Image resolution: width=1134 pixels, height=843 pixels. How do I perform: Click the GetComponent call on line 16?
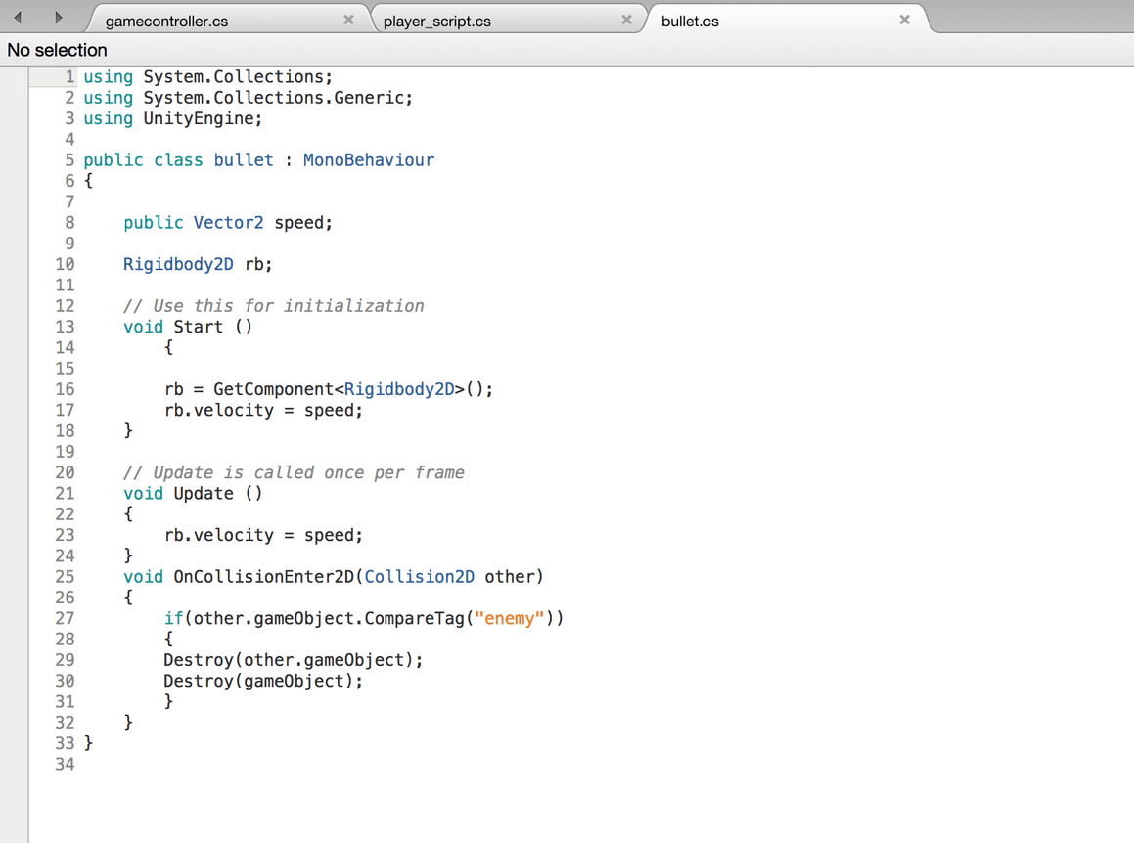pyautogui.click(x=273, y=389)
